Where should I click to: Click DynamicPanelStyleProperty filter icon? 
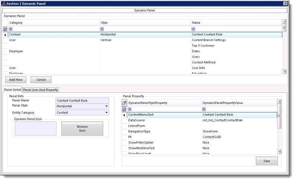point(130,109)
